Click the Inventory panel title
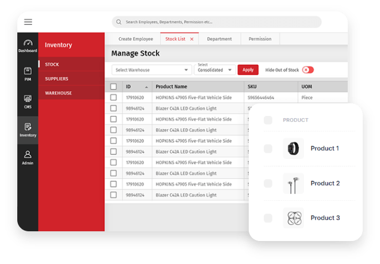The height and width of the screenshot is (264, 380). point(58,45)
